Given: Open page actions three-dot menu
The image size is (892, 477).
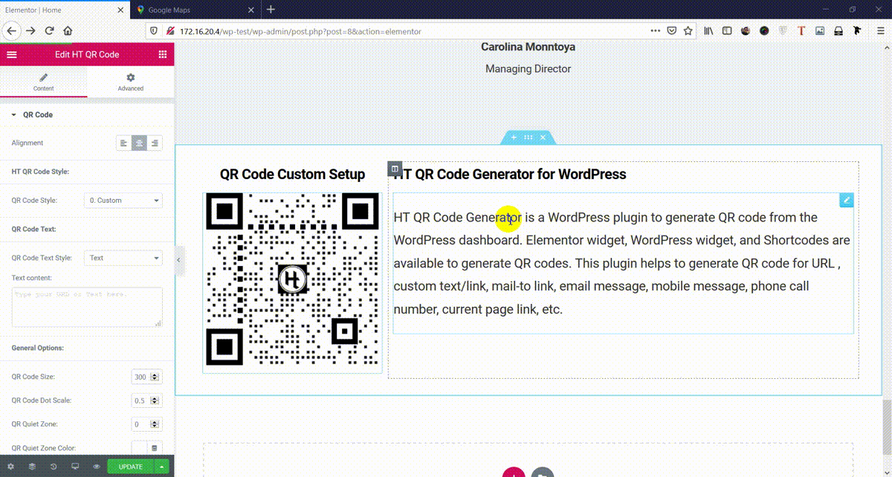Looking at the screenshot, I should click(655, 31).
